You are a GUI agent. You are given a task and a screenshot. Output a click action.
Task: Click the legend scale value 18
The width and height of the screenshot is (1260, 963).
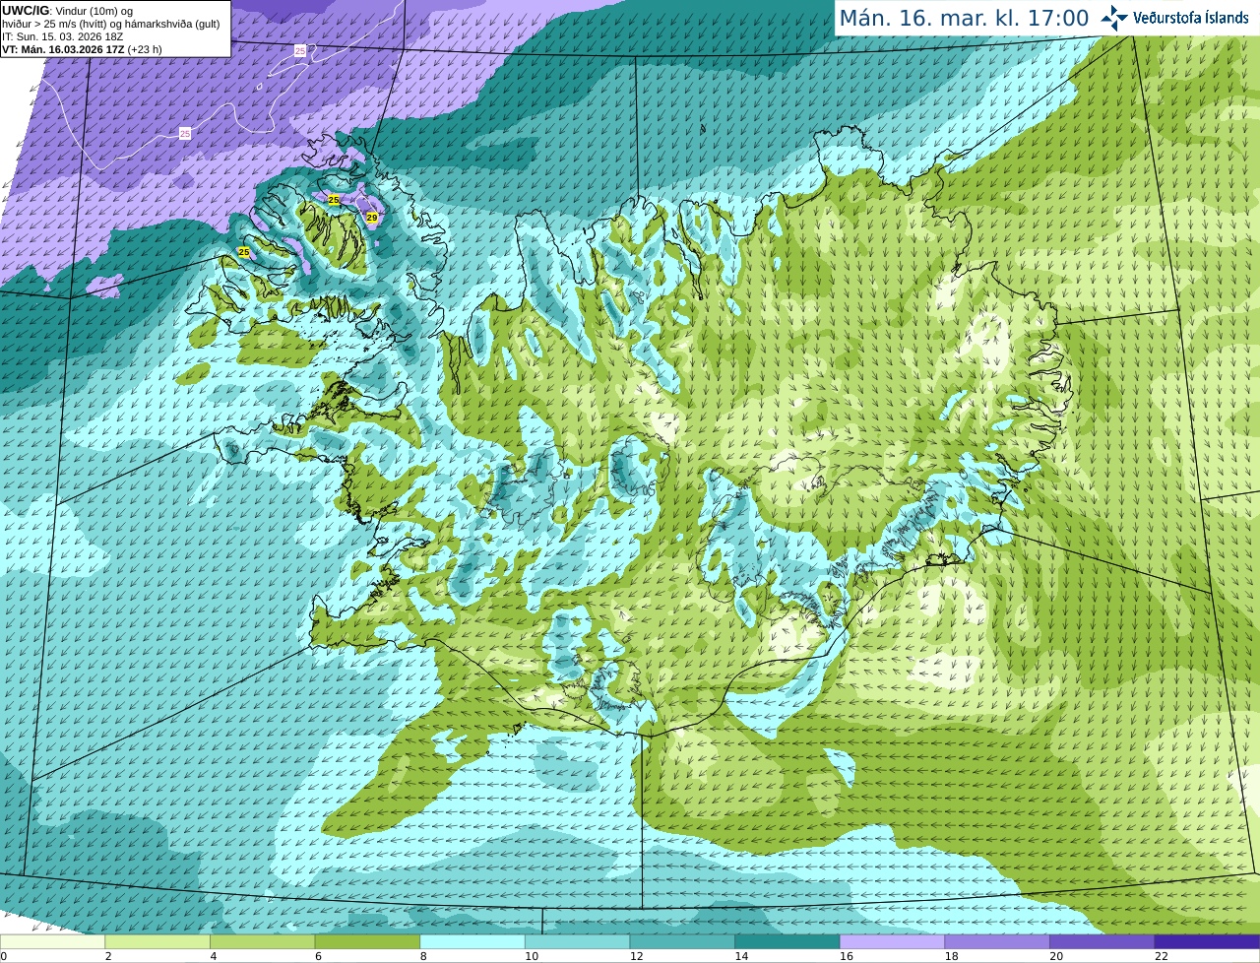click(952, 956)
